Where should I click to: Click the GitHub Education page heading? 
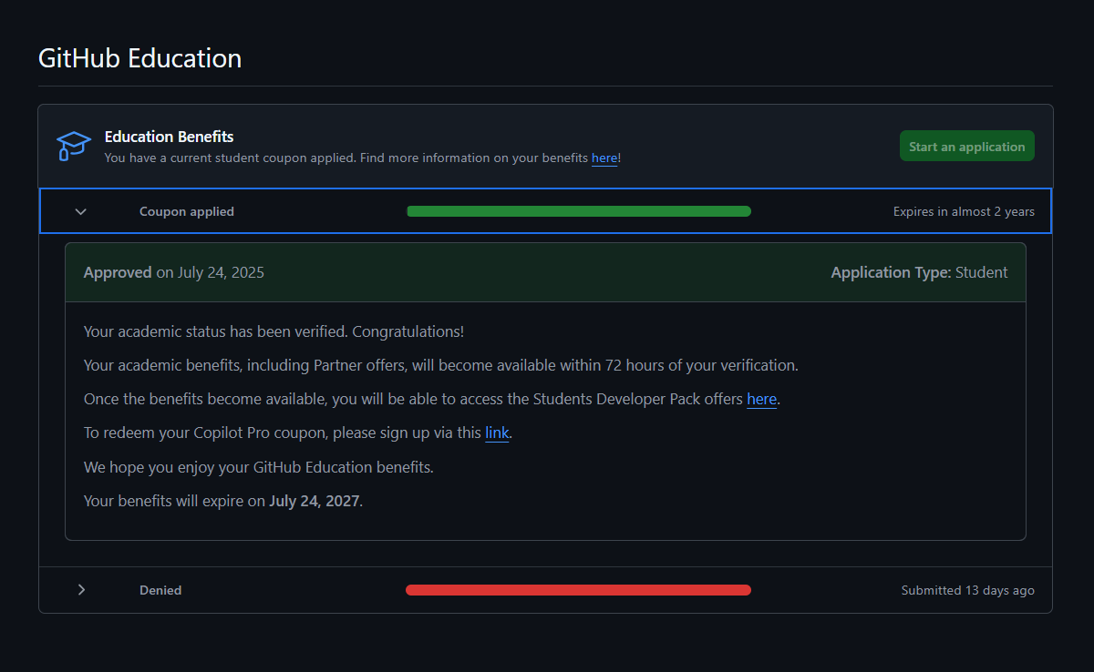point(140,58)
